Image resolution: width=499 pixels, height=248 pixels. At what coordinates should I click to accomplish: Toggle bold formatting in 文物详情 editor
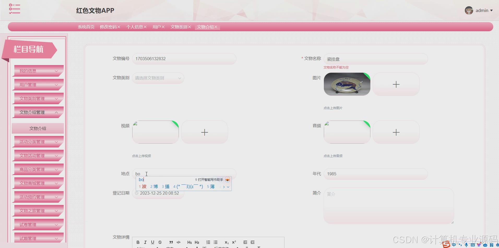click(x=138, y=242)
